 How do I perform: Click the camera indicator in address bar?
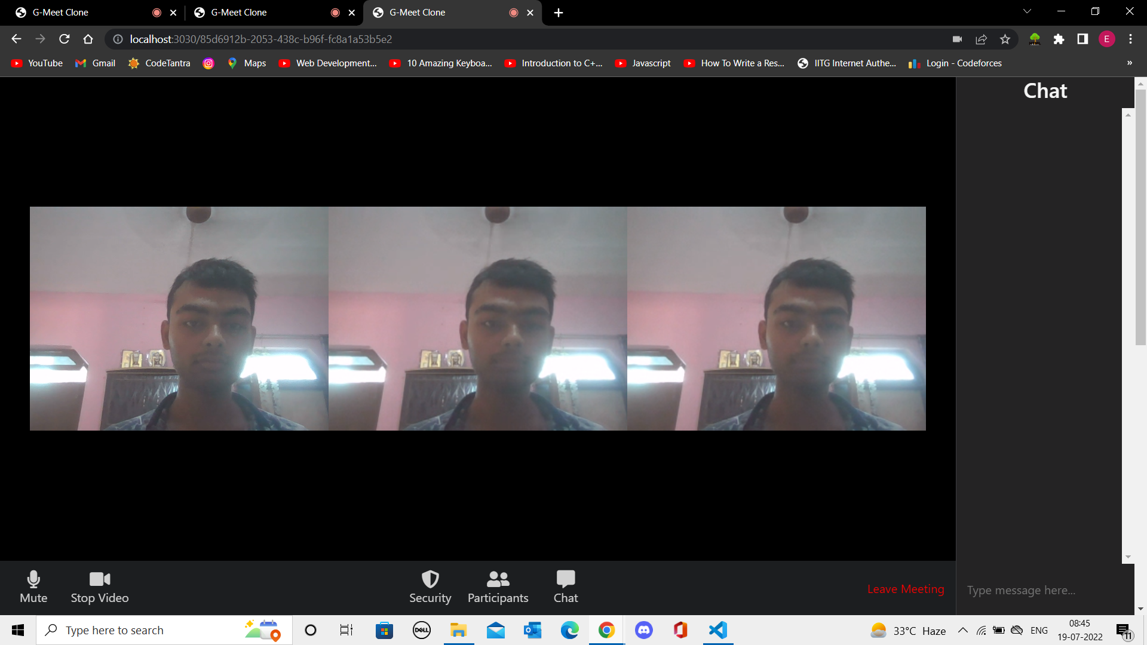[957, 39]
